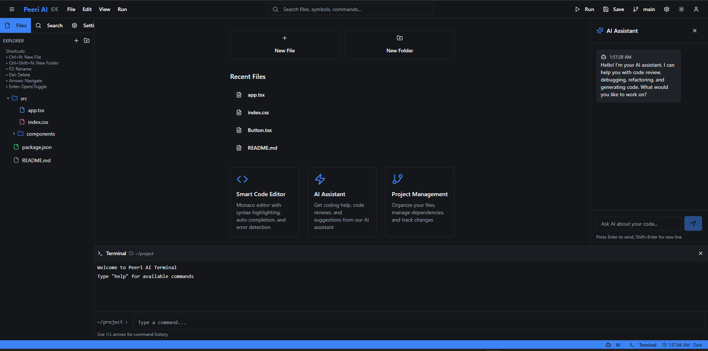The width and height of the screenshot is (708, 351).
Task: Toggle light/dark theme with sun icon
Action: click(681, 9)
